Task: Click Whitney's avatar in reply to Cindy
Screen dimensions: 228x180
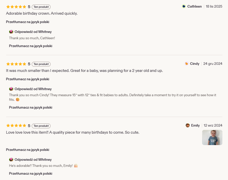Action: click(x=11, y=89)
